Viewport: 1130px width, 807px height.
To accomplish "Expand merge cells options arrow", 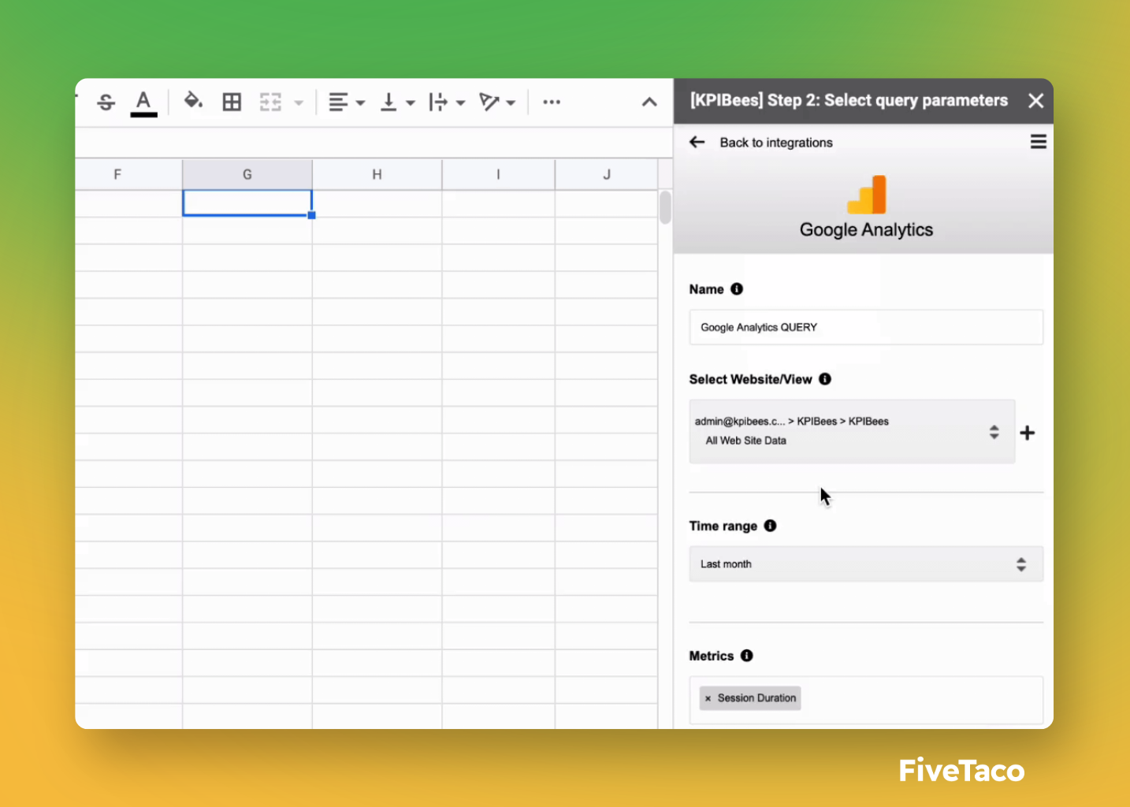I will tap(299, 102).
